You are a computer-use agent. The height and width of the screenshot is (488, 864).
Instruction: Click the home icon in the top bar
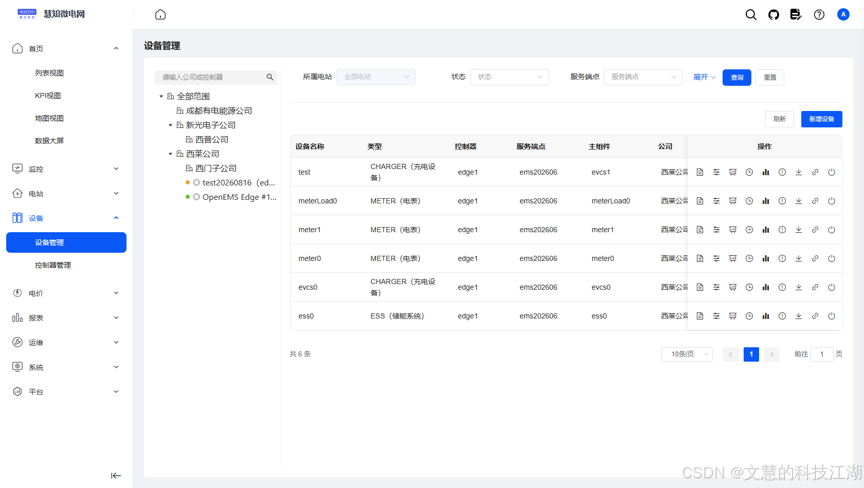(160, 14)
